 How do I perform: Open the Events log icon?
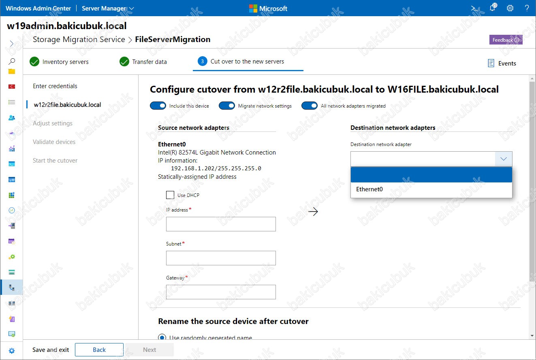point(491,63)
